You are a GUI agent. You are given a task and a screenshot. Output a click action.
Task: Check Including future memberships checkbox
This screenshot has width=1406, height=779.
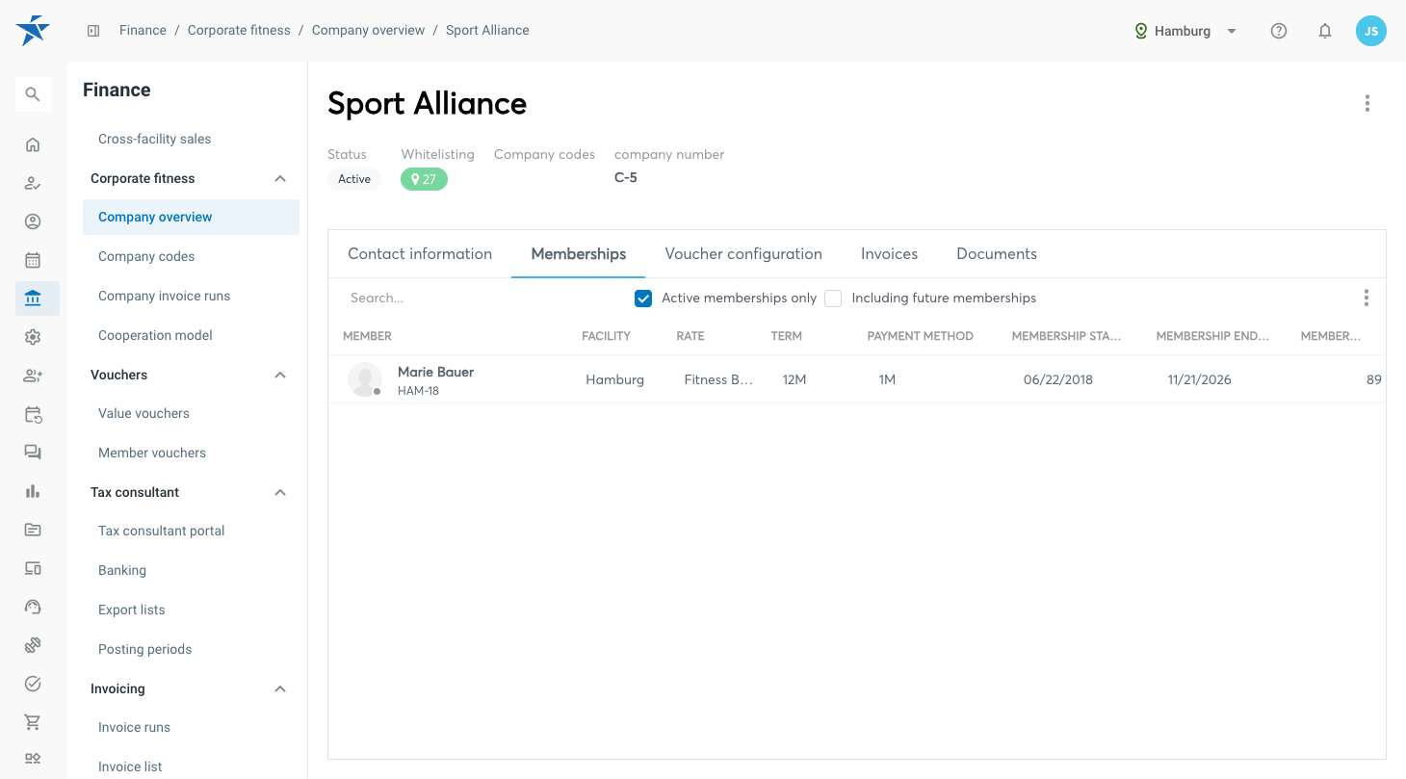click(x=833, y=299)
